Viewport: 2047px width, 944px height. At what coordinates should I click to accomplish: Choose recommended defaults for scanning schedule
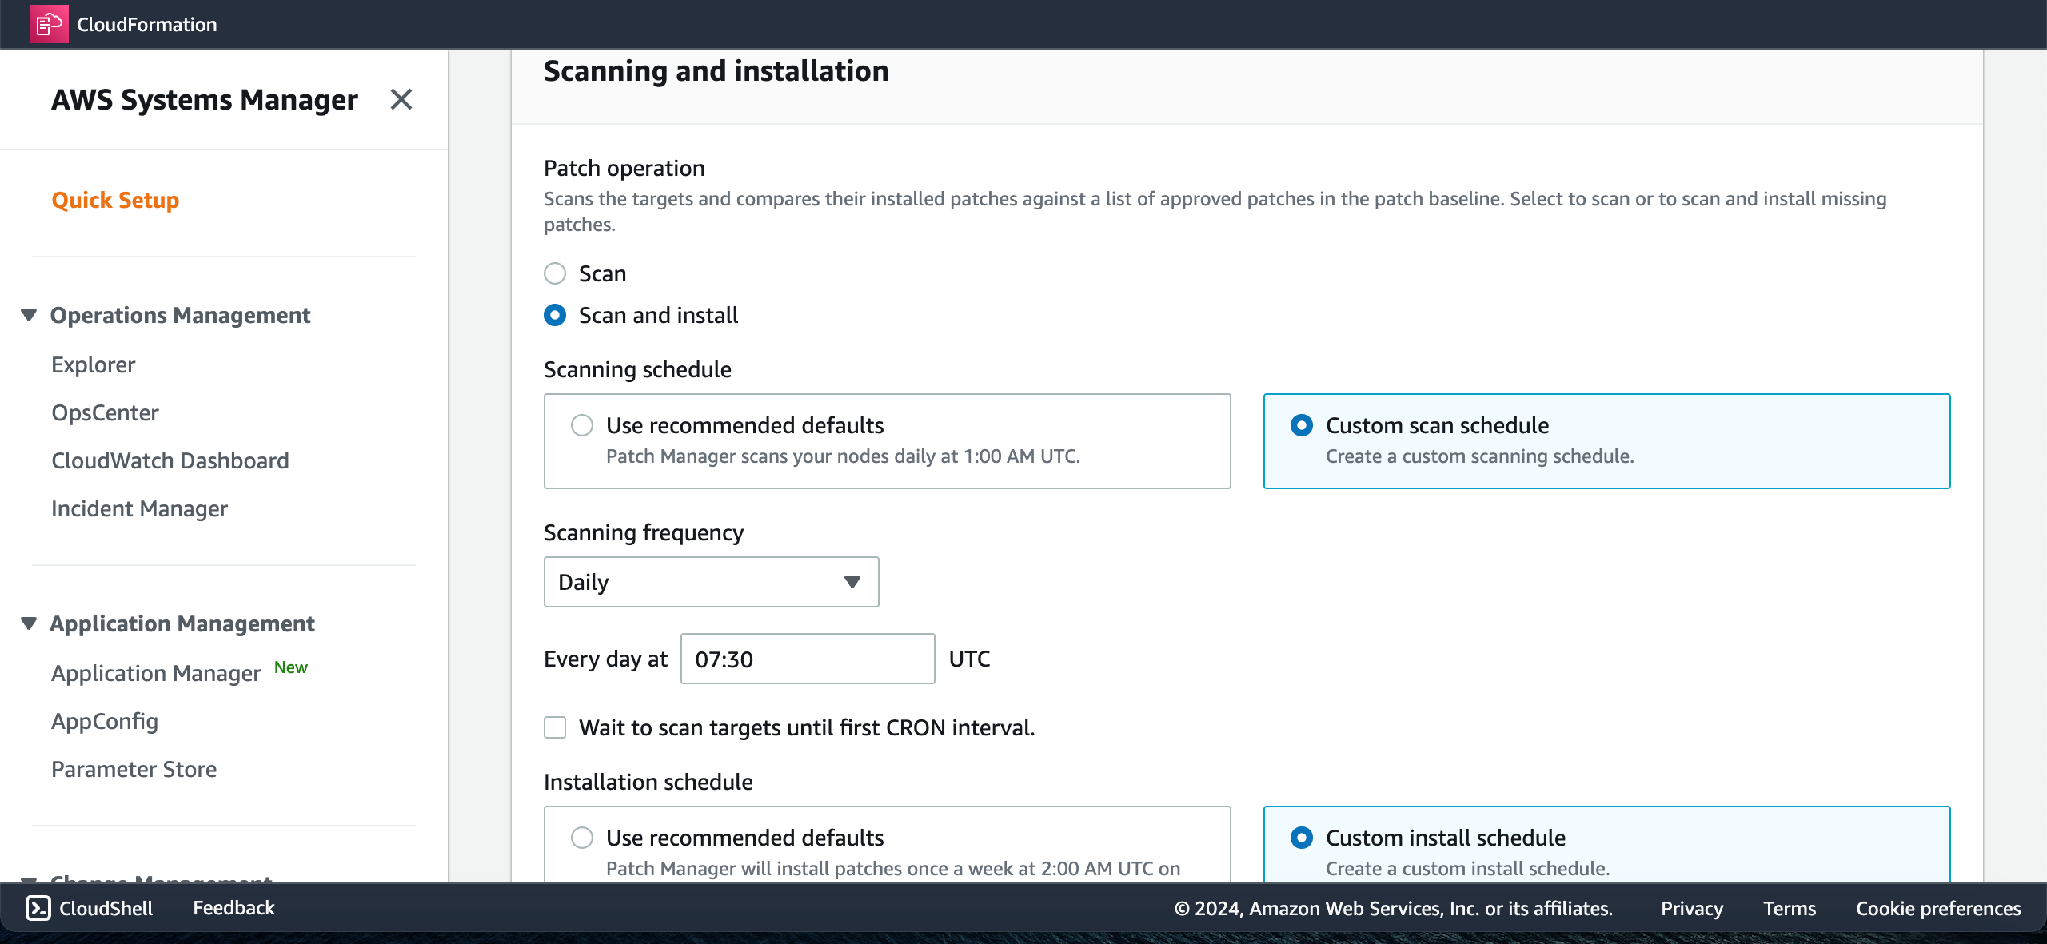[582, 425]
